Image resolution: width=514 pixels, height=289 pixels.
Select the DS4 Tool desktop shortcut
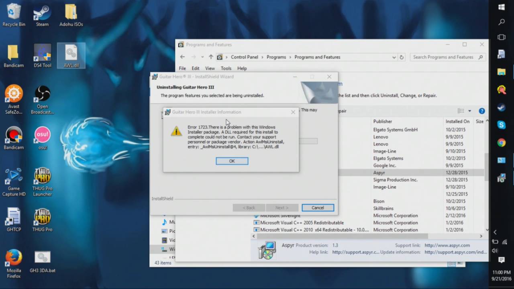coord(42,56)
